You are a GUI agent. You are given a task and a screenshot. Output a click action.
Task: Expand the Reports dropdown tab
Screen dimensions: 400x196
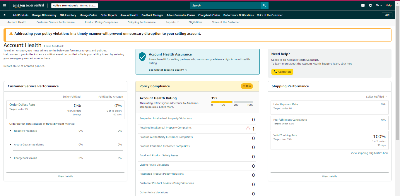pos(172,22)
